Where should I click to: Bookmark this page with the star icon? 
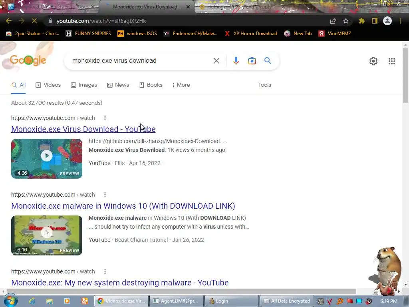(346, 21)
